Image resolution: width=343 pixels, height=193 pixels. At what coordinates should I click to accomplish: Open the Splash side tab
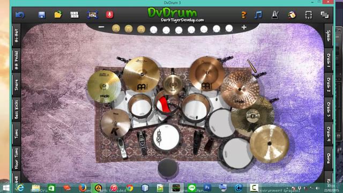point(328,36)
